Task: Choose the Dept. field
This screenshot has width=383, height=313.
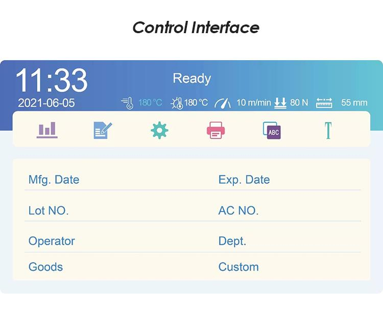Action: point(232,241)
